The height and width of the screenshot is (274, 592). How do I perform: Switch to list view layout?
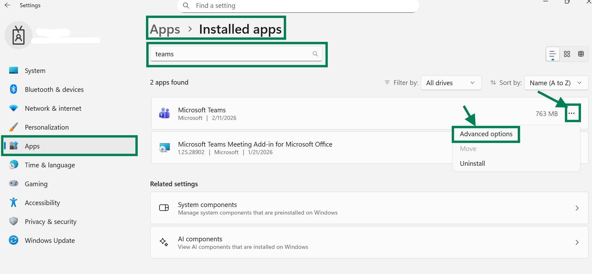coord(553,54)
